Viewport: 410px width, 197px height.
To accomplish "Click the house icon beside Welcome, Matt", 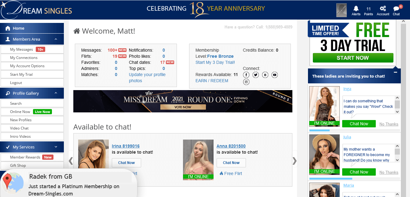I will click(x=77, y=31).
